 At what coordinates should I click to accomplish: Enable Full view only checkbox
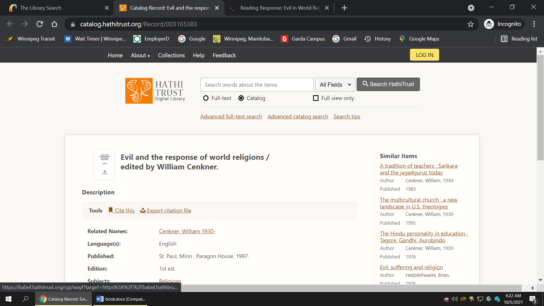click(316, 98)
